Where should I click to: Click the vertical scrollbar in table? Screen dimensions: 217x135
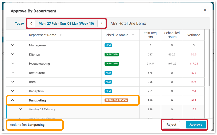[209, 58]
